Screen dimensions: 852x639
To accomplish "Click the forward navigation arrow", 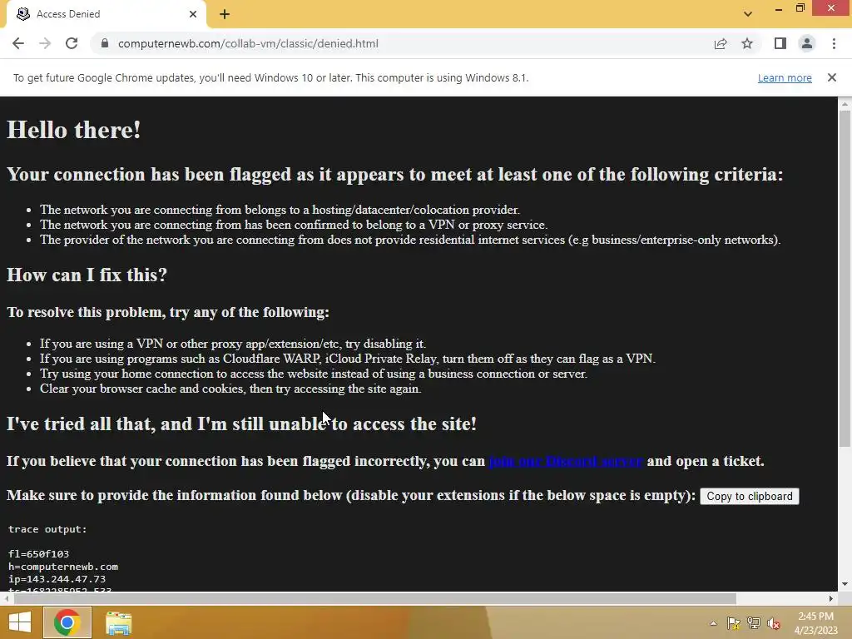I will [x=45, y=43].
